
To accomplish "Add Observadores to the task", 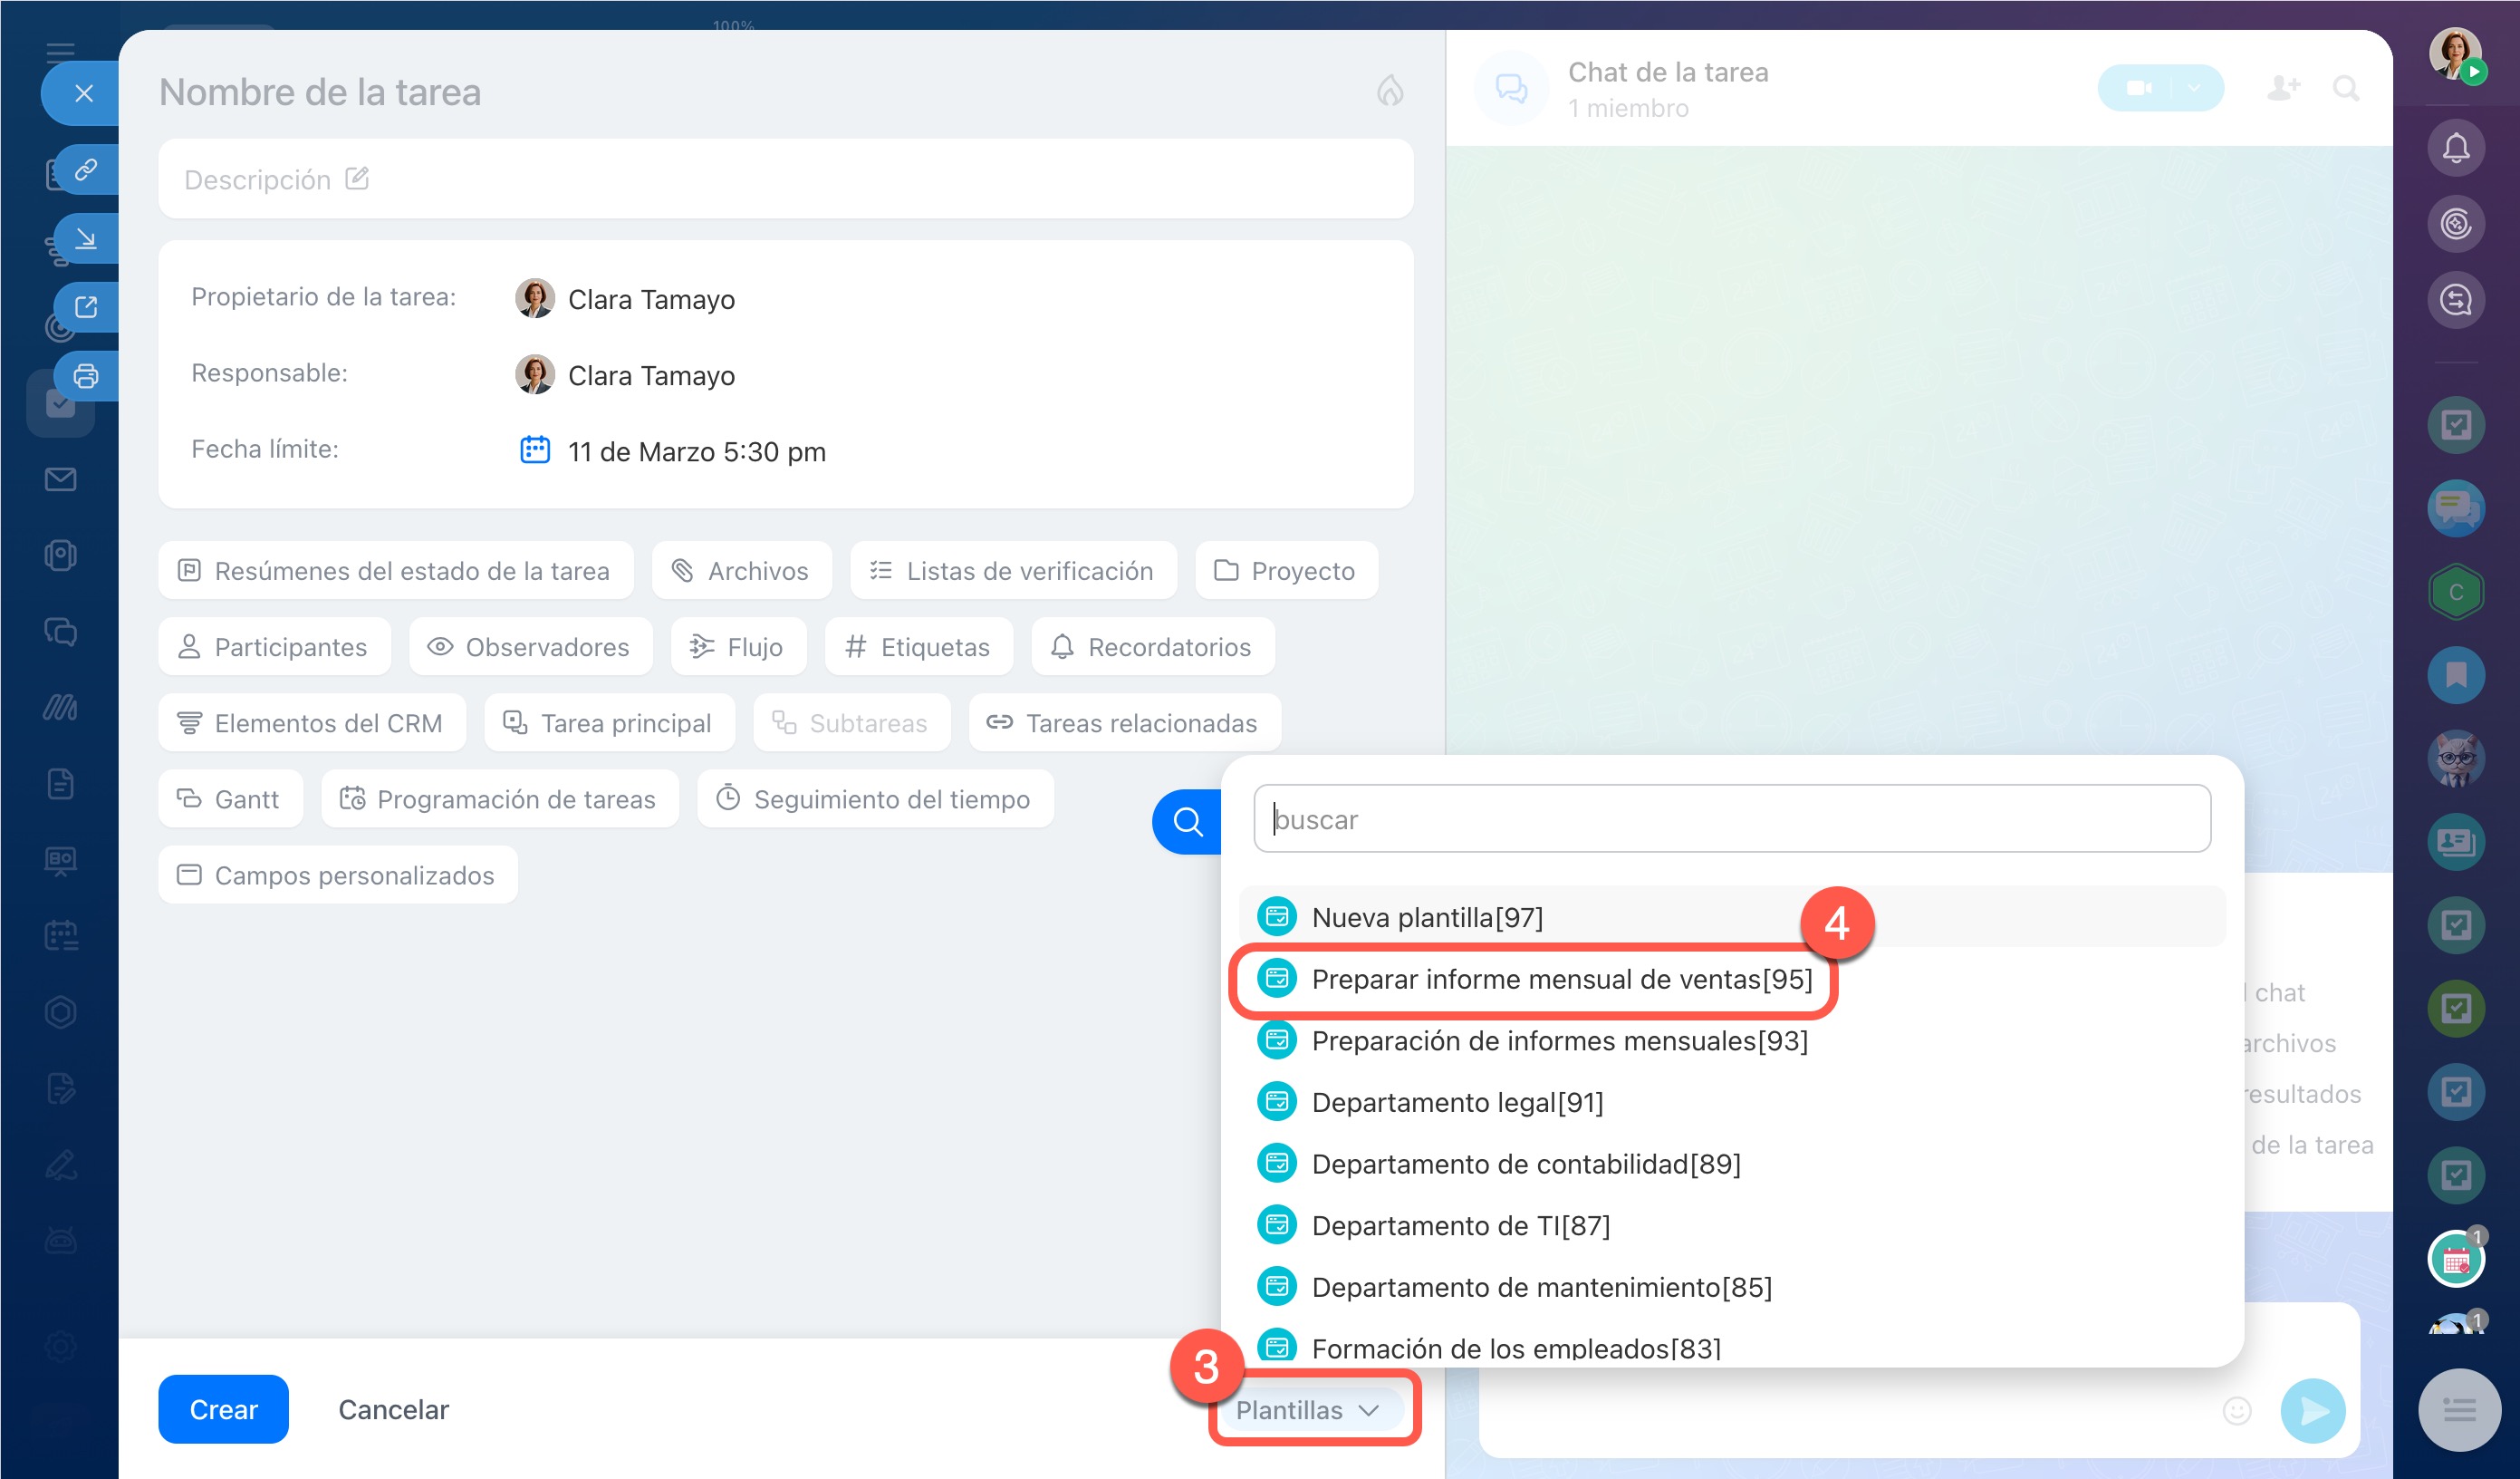I will [x=530, y=646].
